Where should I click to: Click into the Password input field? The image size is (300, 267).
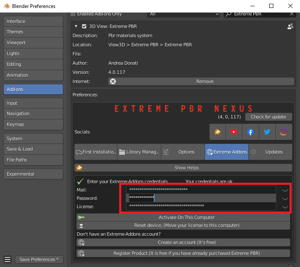click(201, 198)
